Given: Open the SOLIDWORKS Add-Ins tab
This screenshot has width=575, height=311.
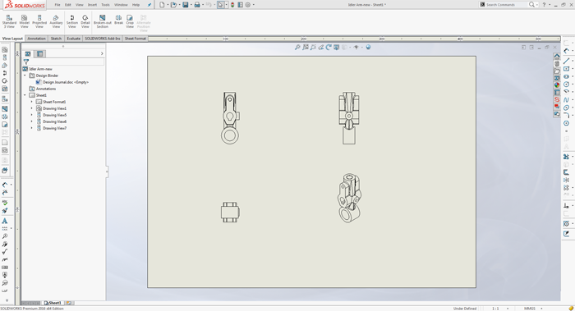Looking at the screenshot, I should 103,39.
